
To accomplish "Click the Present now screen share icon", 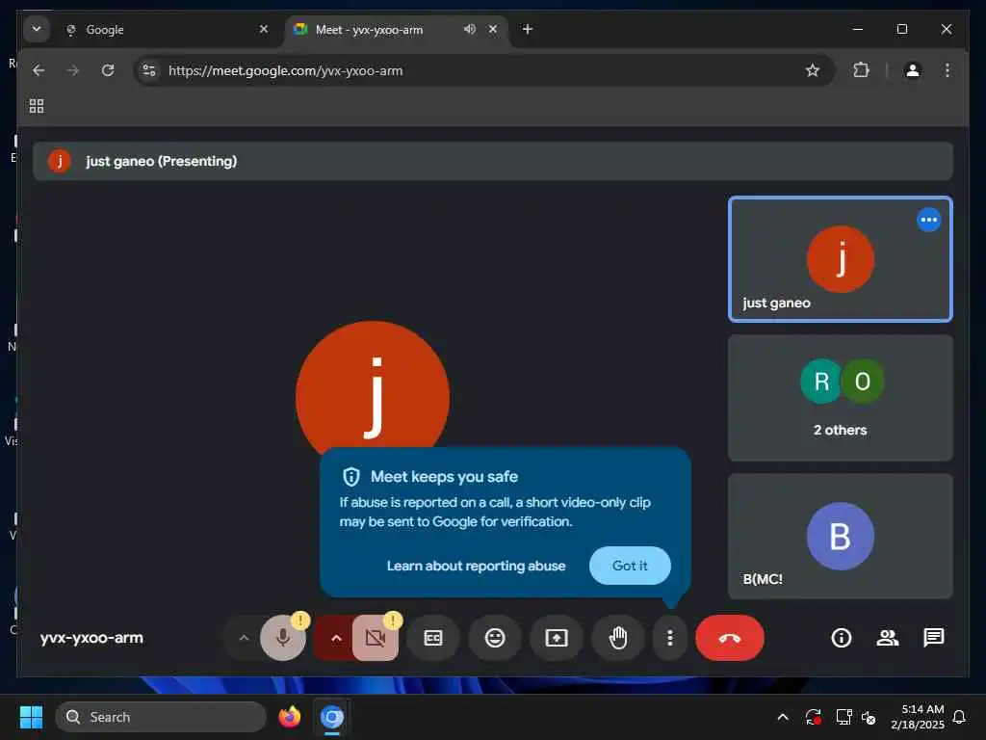I will pos(557,638).
